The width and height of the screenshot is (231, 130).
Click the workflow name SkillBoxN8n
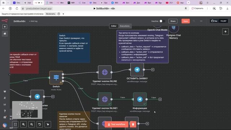click(x=19, y=21)
